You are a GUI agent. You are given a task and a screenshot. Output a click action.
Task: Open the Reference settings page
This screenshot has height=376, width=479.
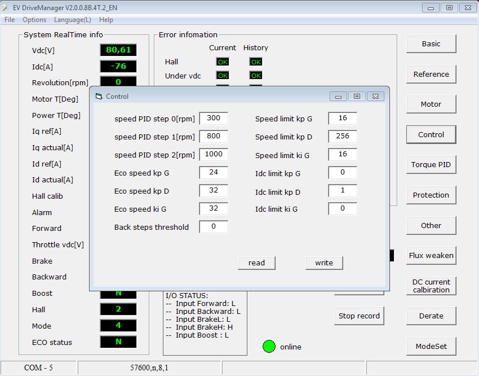[x=431, y=74]
